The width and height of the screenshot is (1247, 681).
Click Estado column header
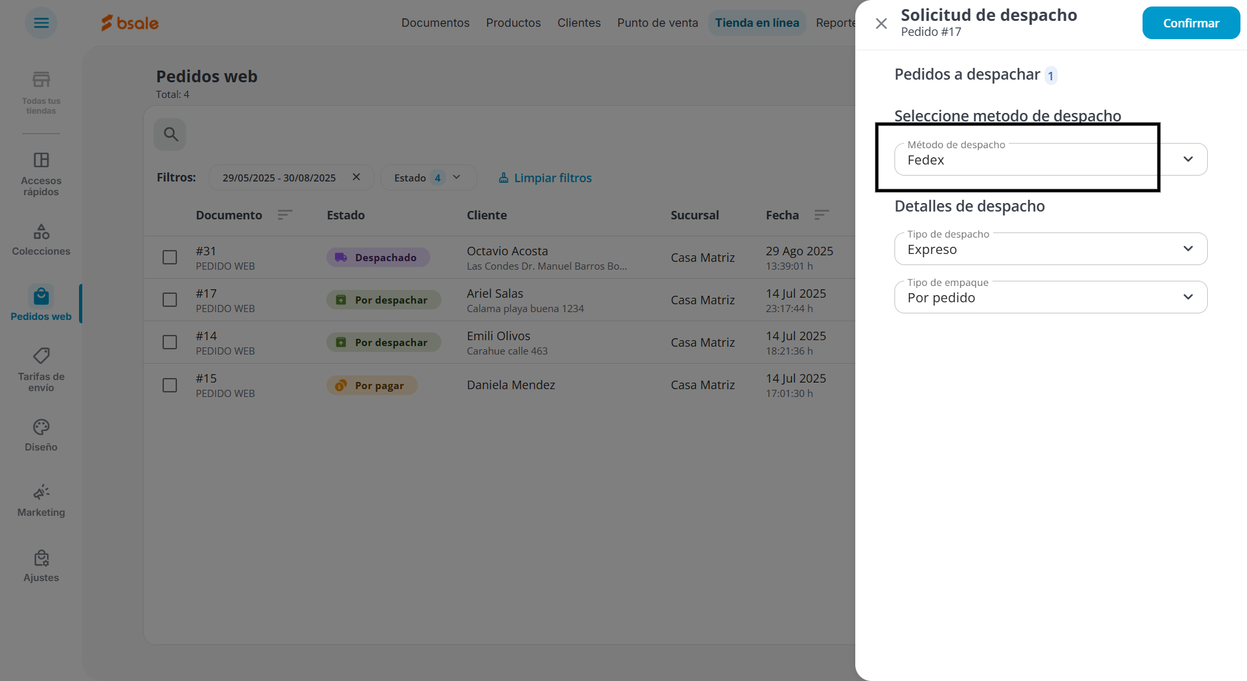pos(346,215)
